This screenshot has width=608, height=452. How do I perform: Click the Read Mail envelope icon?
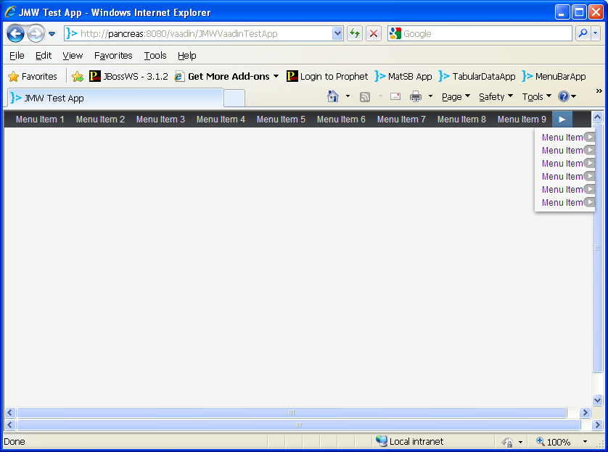[x=395, y=96]
